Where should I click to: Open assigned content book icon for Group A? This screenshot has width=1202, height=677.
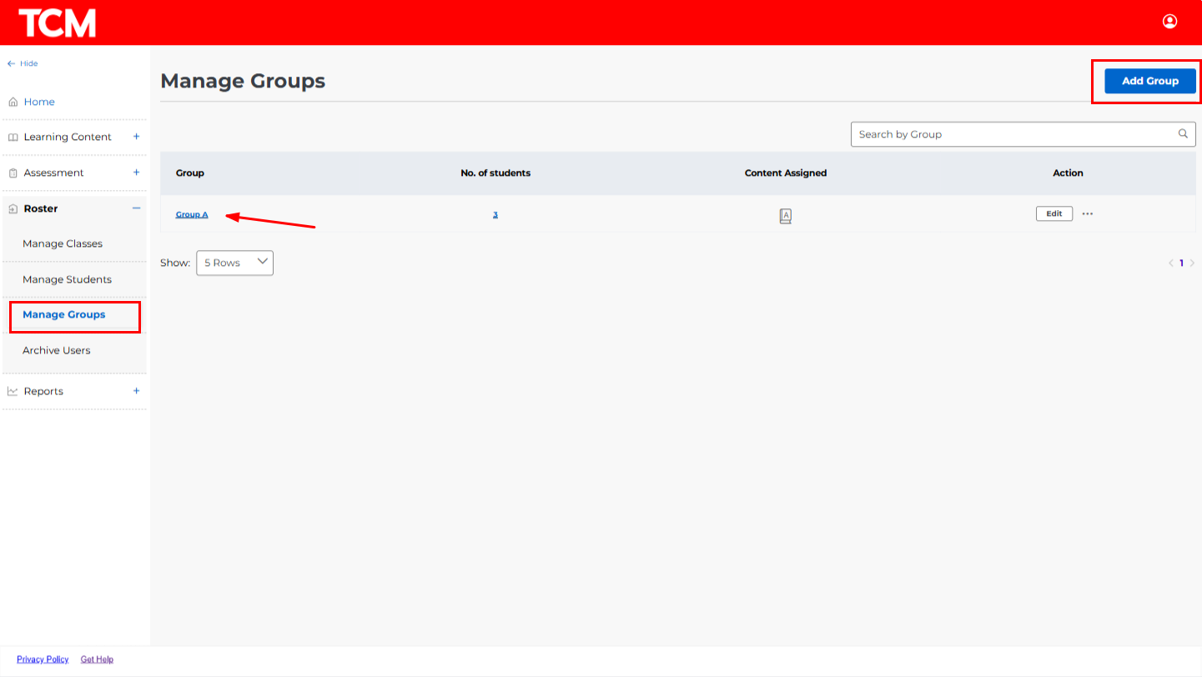pos(785,216)
